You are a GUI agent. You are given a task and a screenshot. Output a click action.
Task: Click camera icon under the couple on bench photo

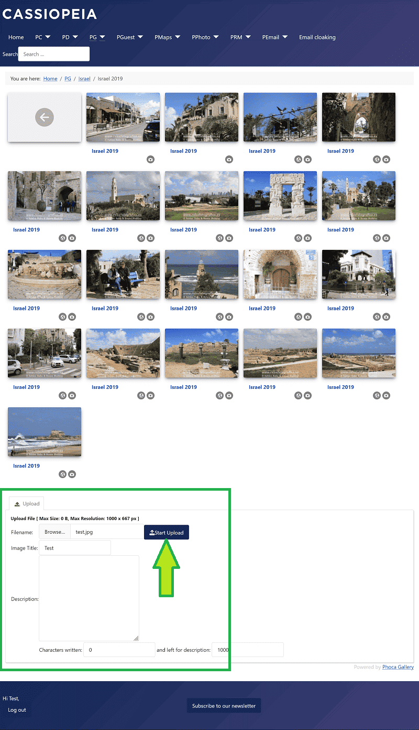click(x=150, y=317)
